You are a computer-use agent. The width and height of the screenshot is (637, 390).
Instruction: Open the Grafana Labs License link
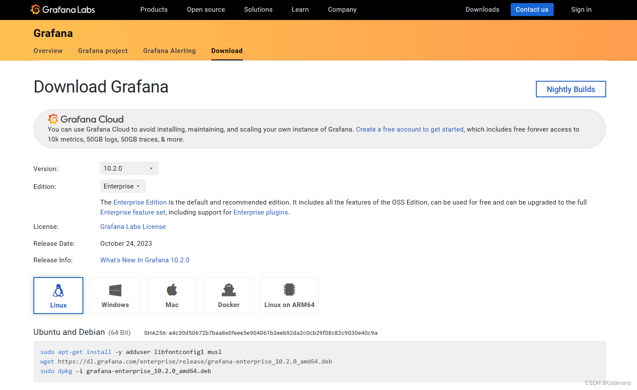(x=133, y=227)
